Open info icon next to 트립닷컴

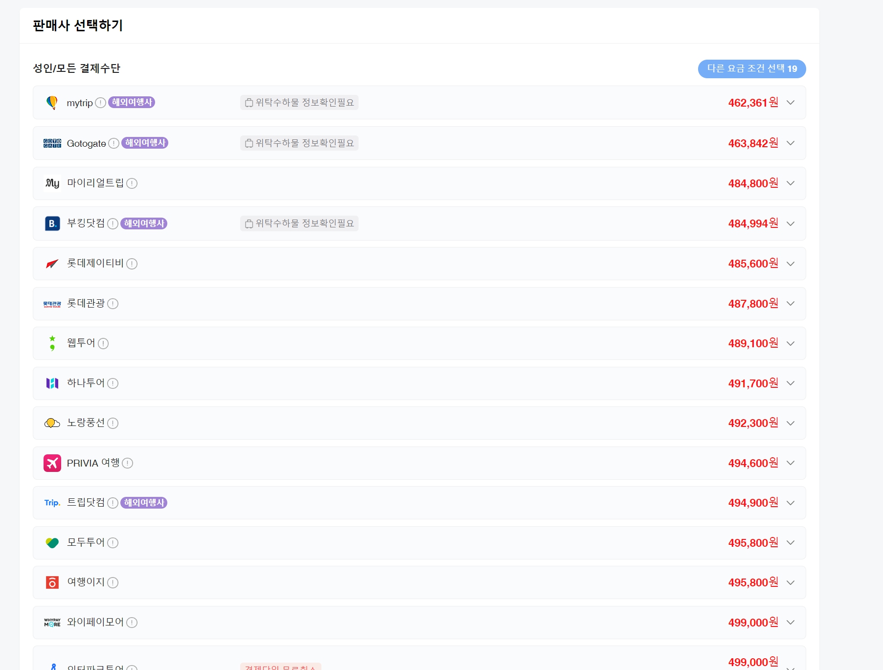click(113, 503)
